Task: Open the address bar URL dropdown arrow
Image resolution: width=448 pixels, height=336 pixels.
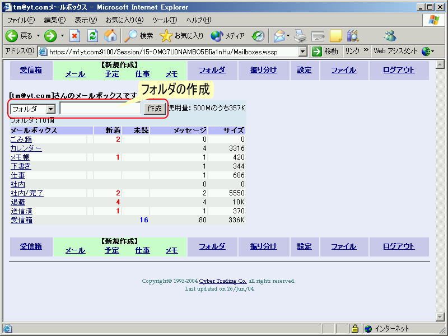Action: (303, 52)
